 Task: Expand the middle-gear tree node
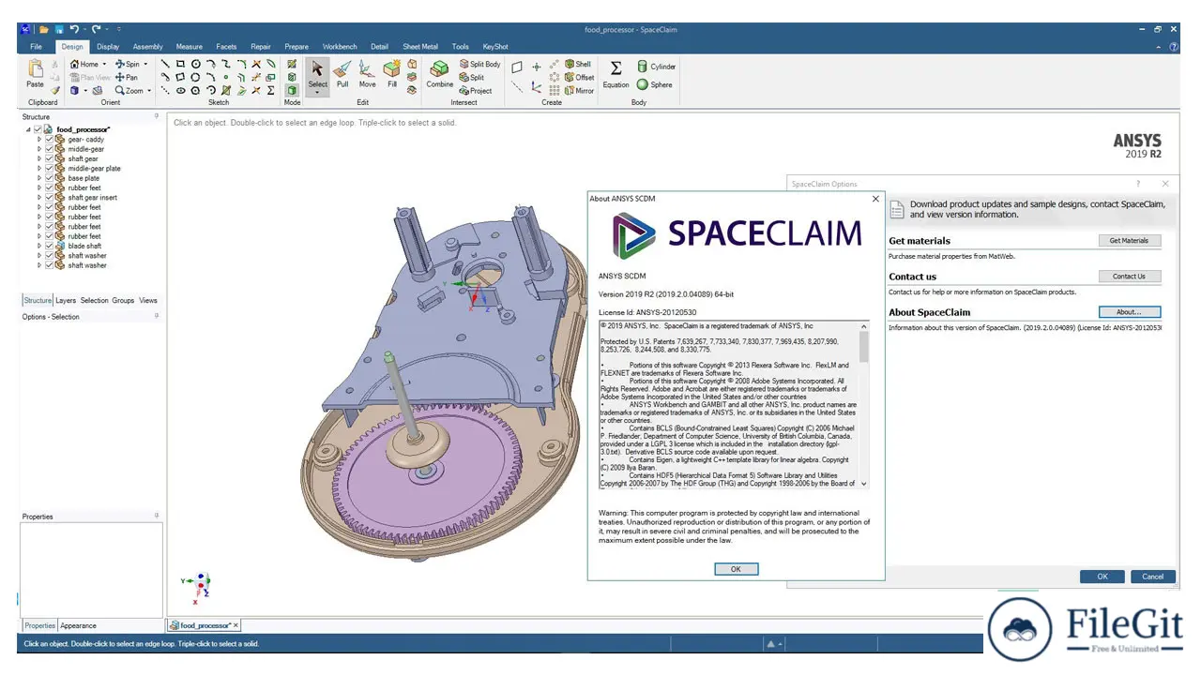39,149
